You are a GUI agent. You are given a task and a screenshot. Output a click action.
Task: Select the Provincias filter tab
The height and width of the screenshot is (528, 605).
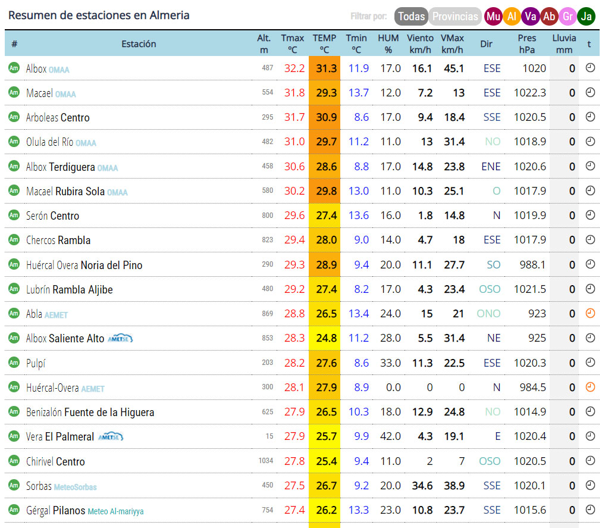pyautogui.click(x=455, y=17)
